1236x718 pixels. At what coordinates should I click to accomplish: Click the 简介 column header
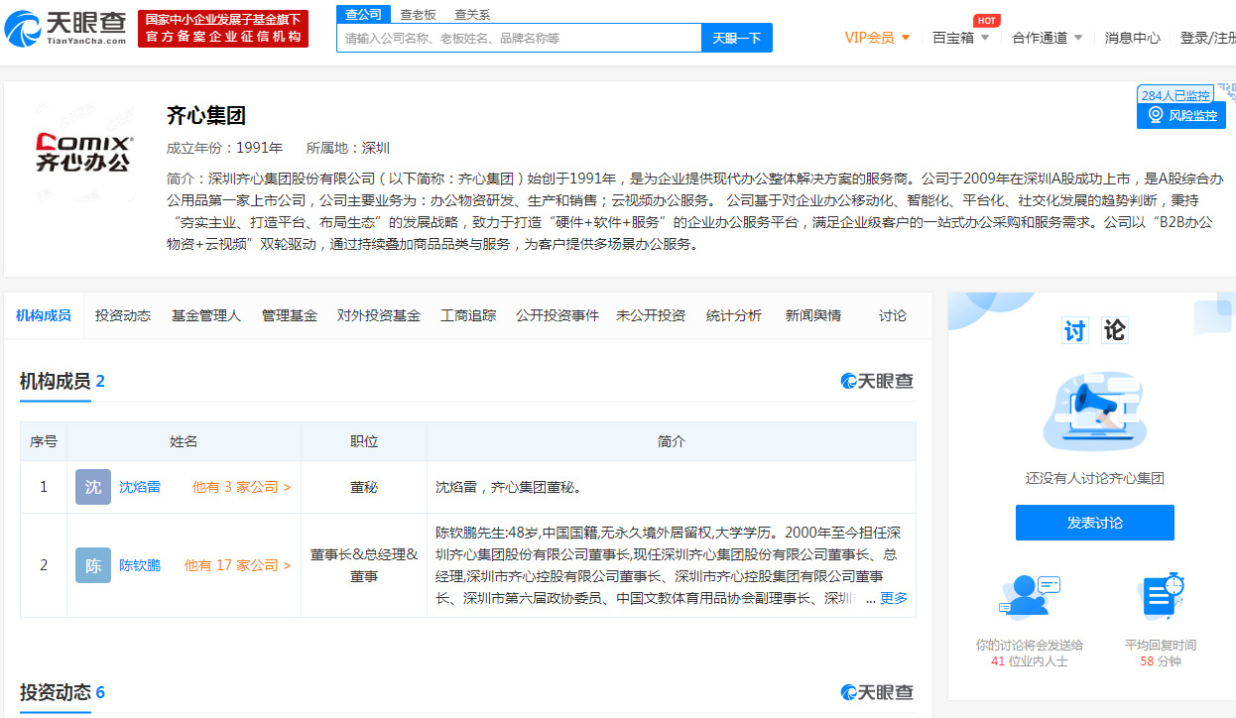coord(672,441)
